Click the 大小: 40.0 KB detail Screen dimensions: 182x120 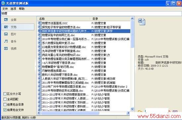146,69
